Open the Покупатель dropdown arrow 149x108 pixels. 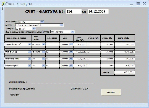[x=42, y=22]
